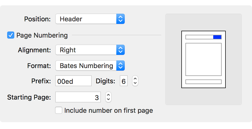Click the footer bar in the page preview
Image resolution: width=252 pixels, height=129 pixels.
(x=203, y=82)
